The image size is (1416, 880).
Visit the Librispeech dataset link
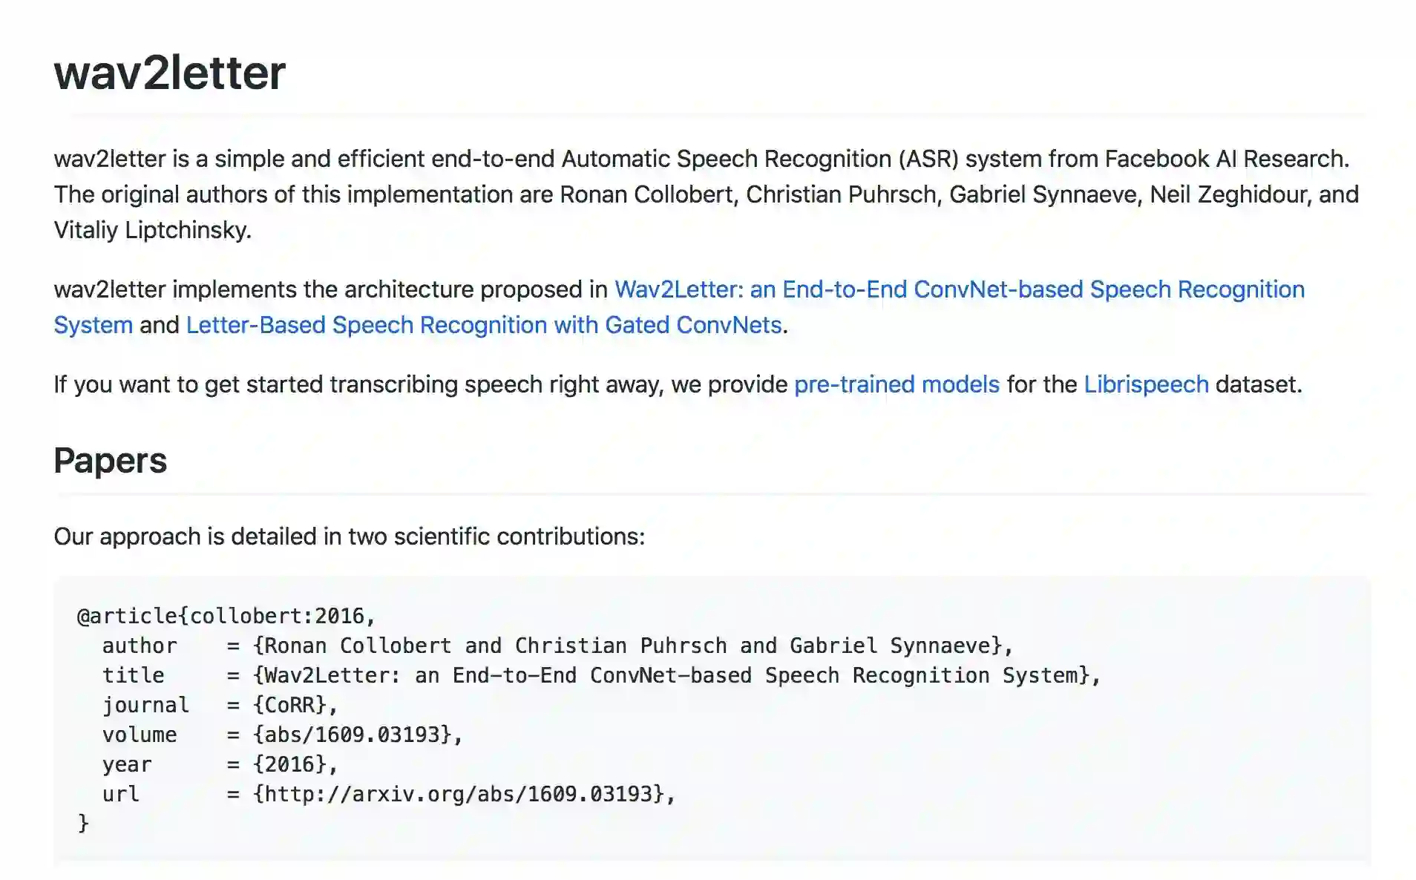[x=1146, y=384]
